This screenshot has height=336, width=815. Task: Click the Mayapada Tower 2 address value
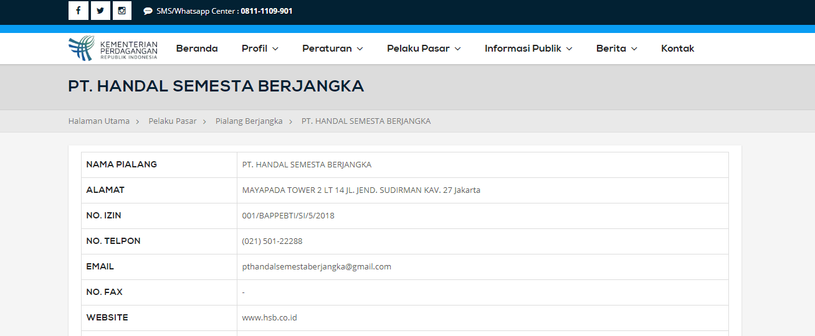(361, 190)
